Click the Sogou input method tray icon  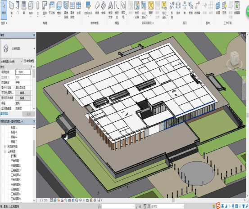218,205
